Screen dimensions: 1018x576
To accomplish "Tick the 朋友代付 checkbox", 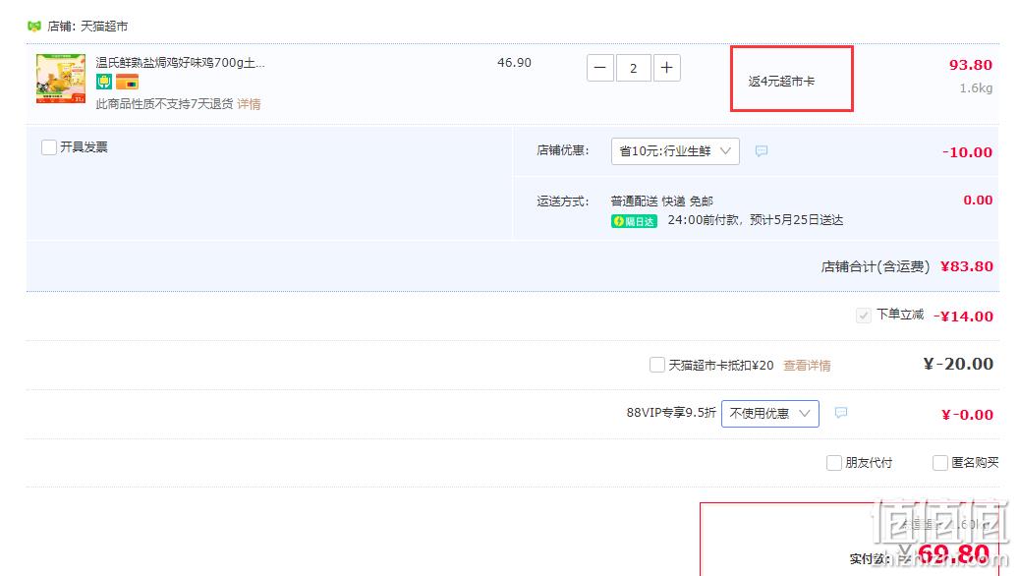I will point(833,463).
